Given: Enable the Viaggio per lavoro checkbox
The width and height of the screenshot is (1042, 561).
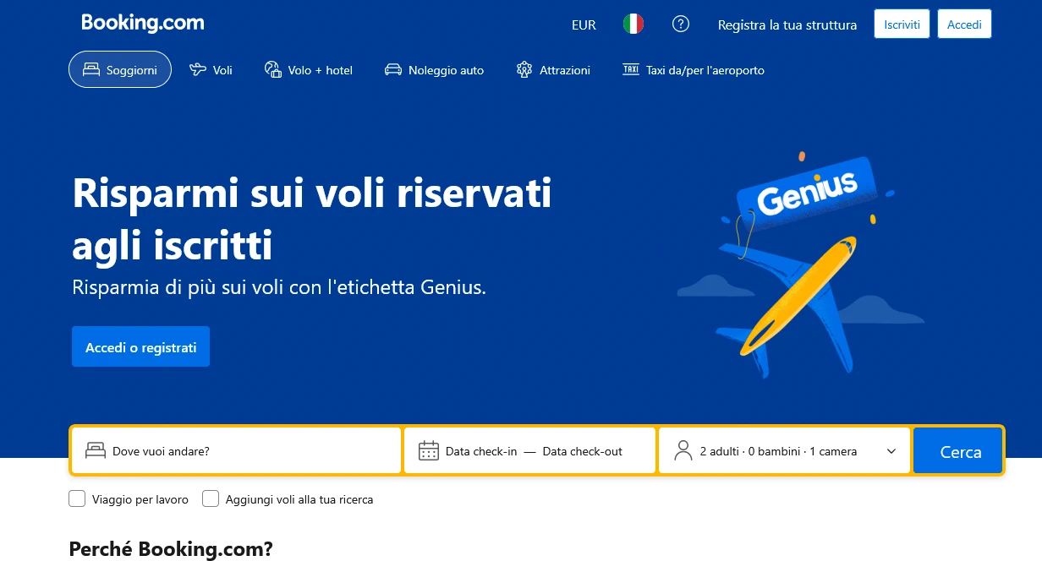Looking at the screenshot, I should coord(77,498).
